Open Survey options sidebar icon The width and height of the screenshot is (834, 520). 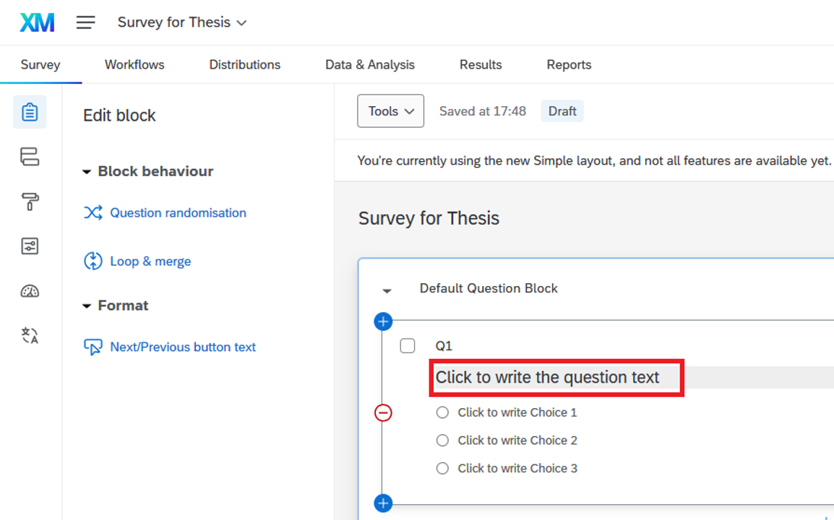(30, 246)
